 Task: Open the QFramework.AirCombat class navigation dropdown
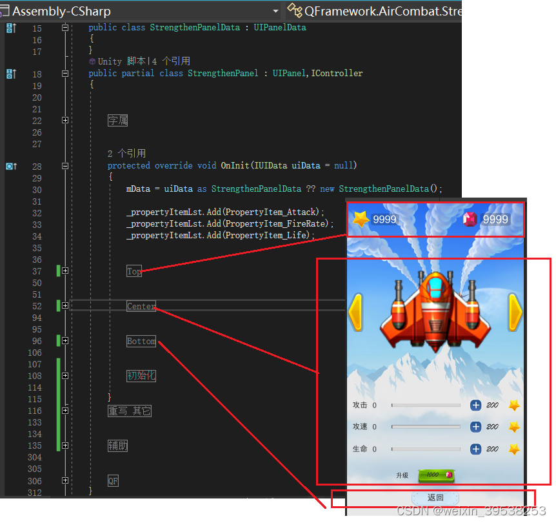[383, 12]
